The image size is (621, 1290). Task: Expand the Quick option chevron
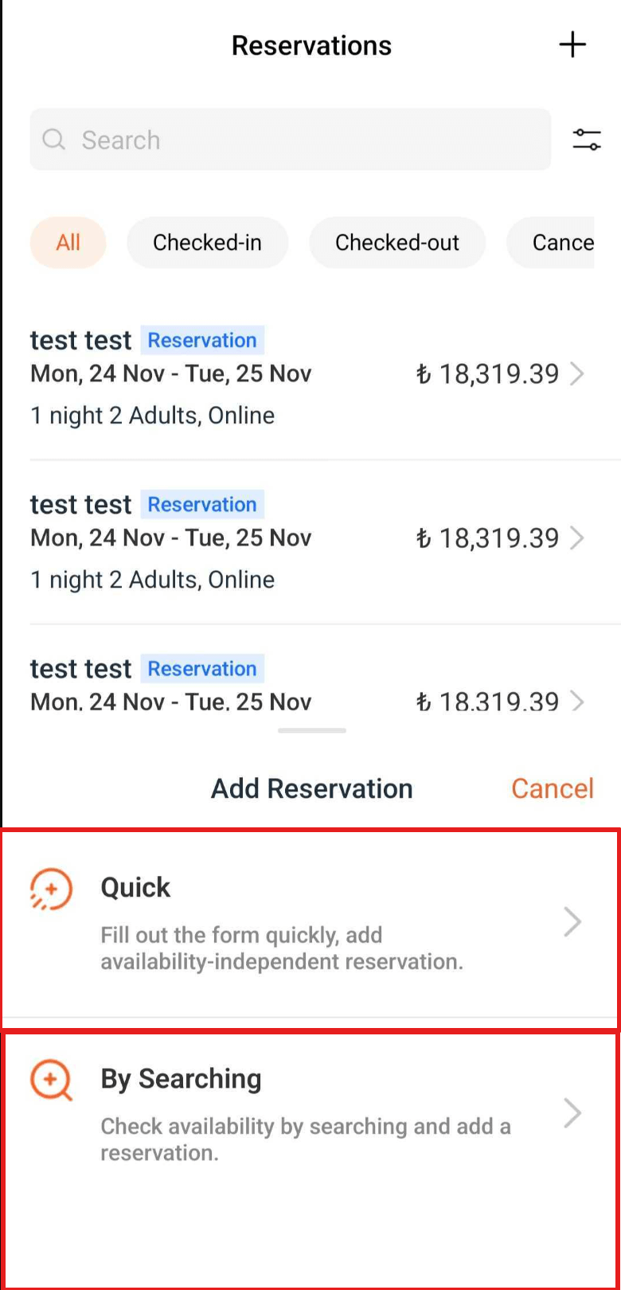[x=572, y=922]
